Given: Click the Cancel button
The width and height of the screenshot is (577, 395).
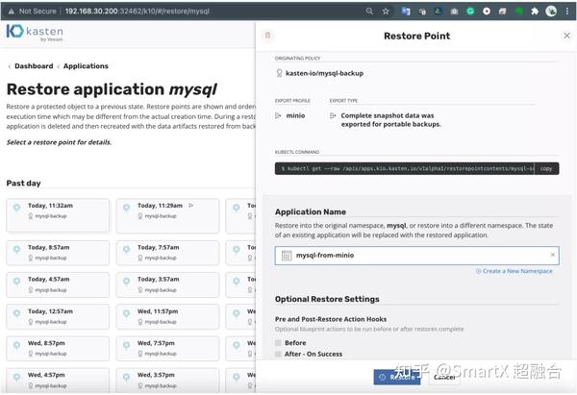Looking at the screenshot, I should [444, 377].
